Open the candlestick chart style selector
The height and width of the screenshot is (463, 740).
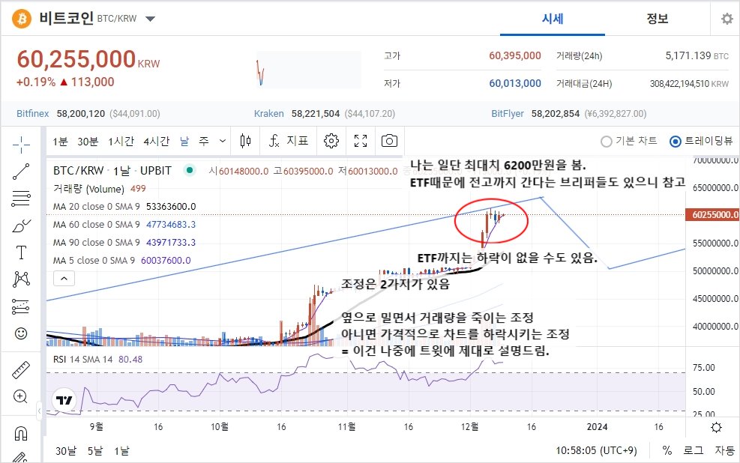tap(245, 141)
